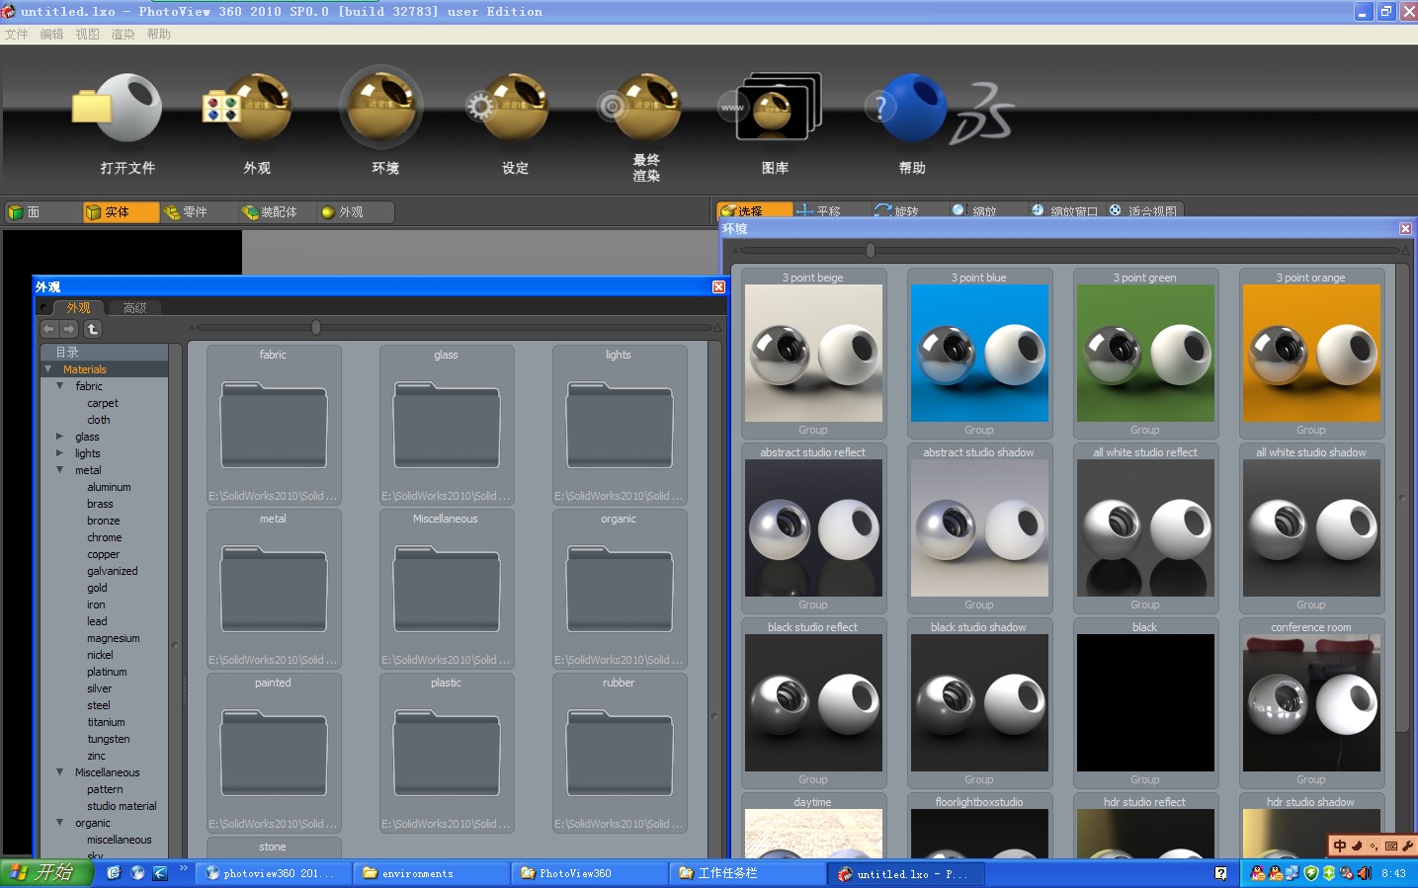The width and height of the screenshot is (1418, 888).
Task: Open the plastic folder thumbnail
Action: (447, 753)
